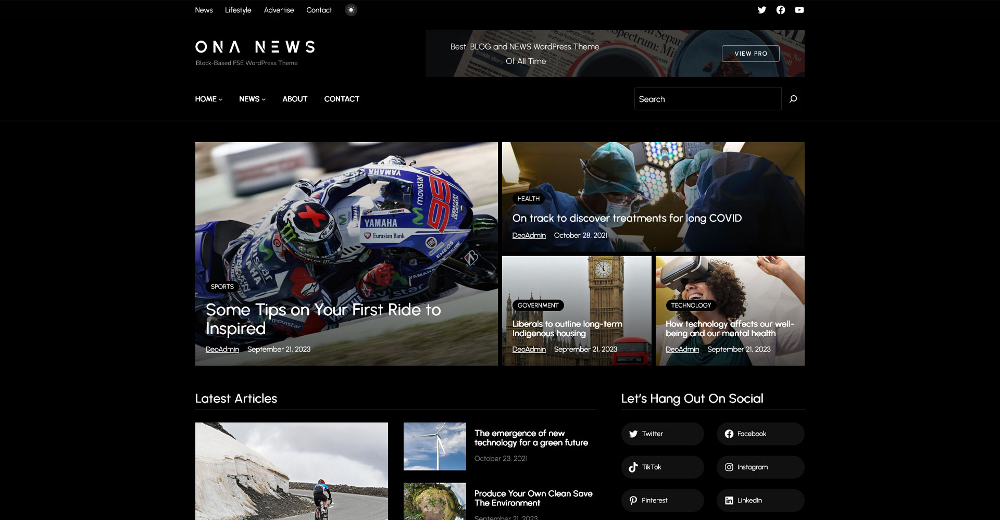Click the ONA NEWS site logo
This screenshot has height=520, width=1000.
(x=255, y=47)
